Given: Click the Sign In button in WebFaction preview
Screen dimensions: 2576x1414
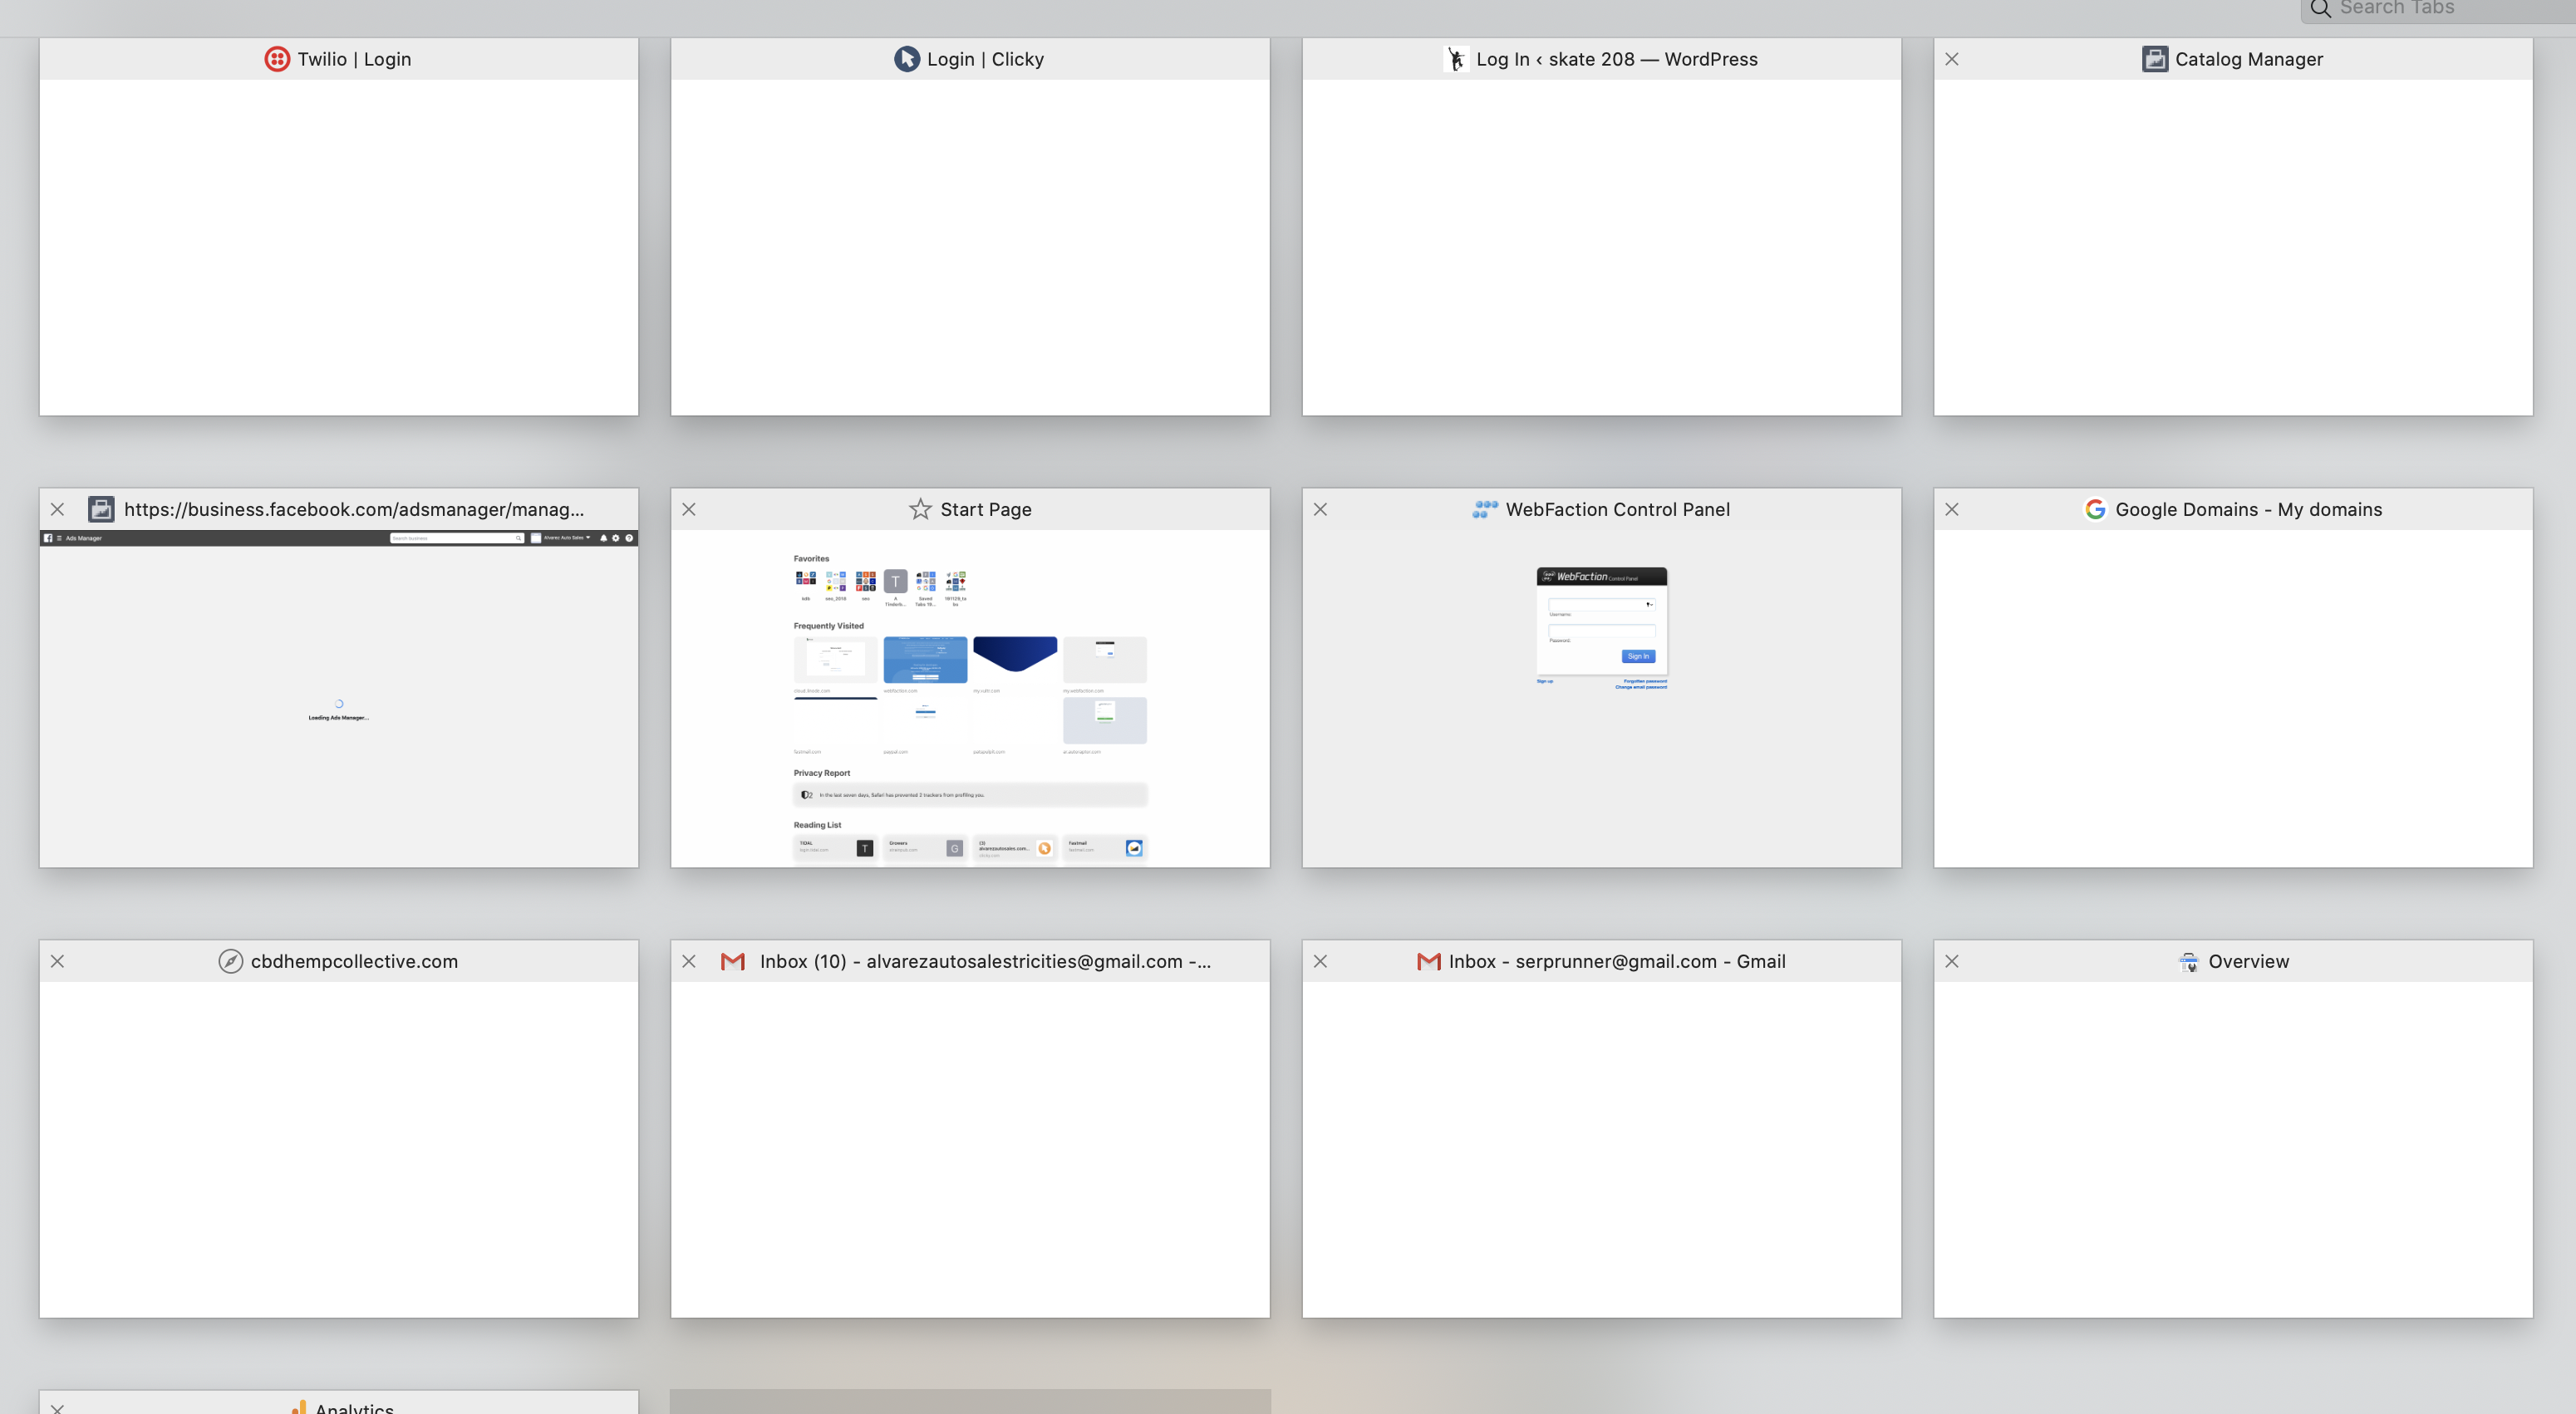Looking at the screenshot, I should click(x=1637, y=656).
